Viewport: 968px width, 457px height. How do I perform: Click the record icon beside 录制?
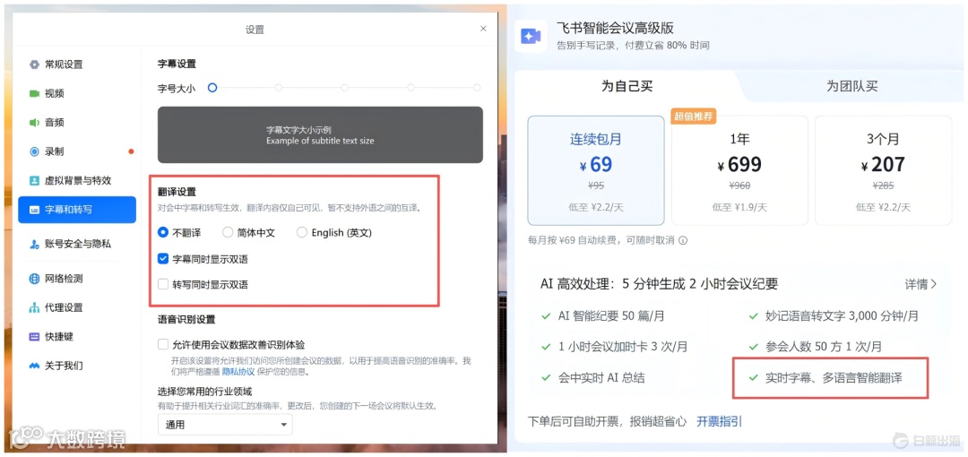pos(35,152)
